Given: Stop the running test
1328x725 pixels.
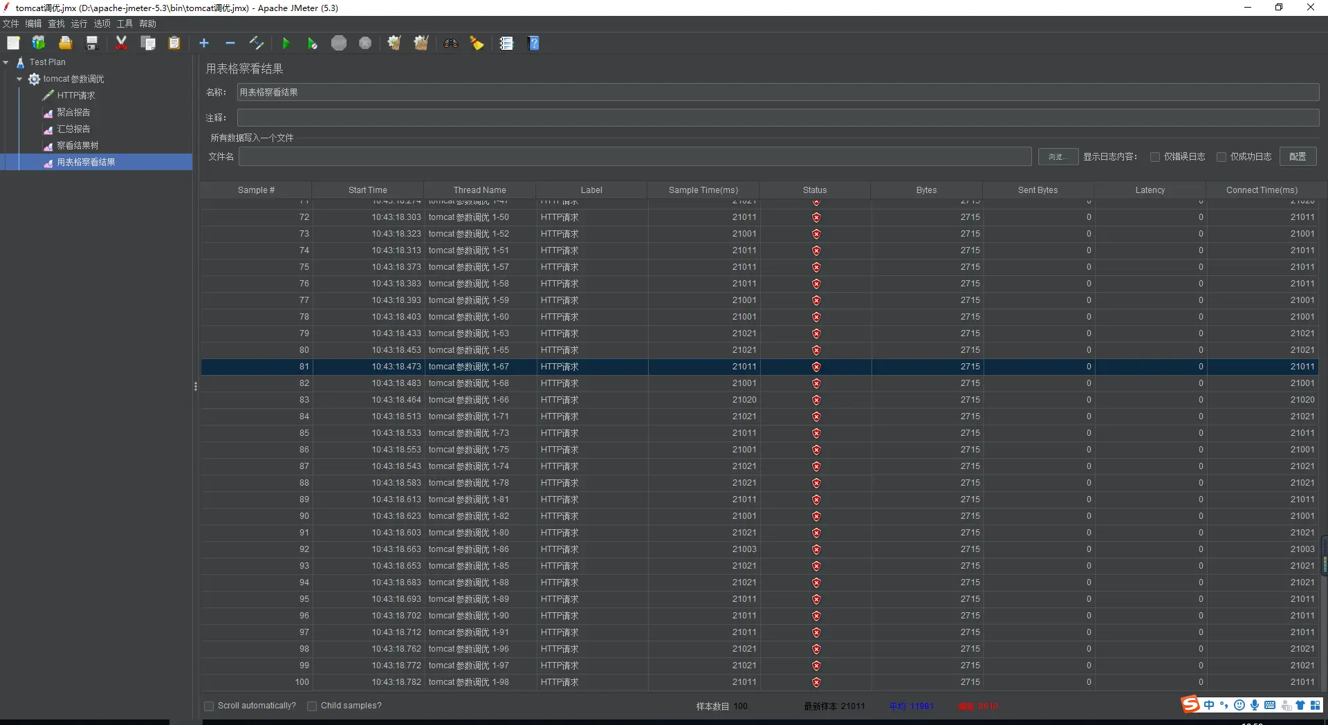Looking at the screenshot, I should [x=339, y=43].
